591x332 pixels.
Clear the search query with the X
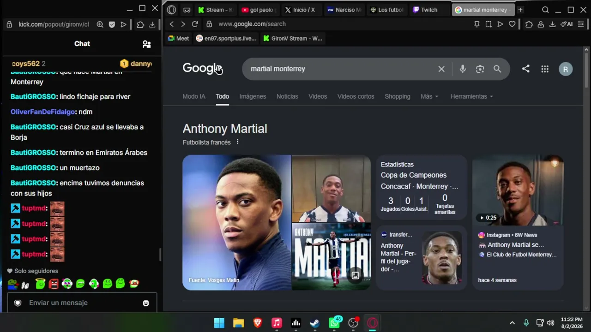point(441,69)
